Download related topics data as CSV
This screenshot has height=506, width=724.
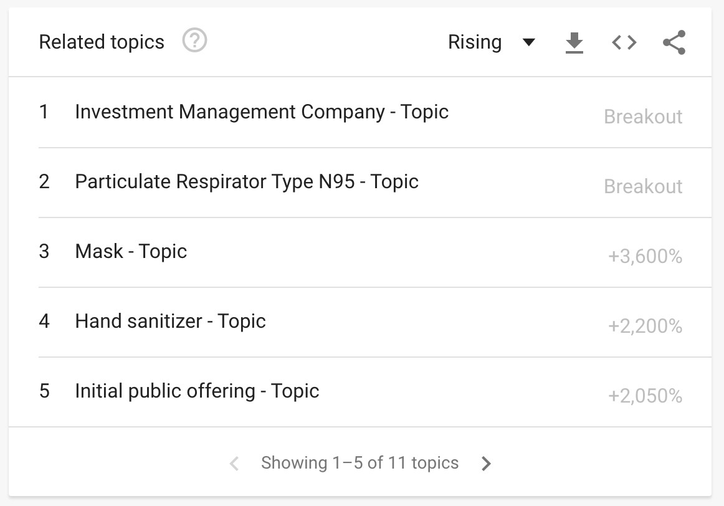tap(574, 42)
